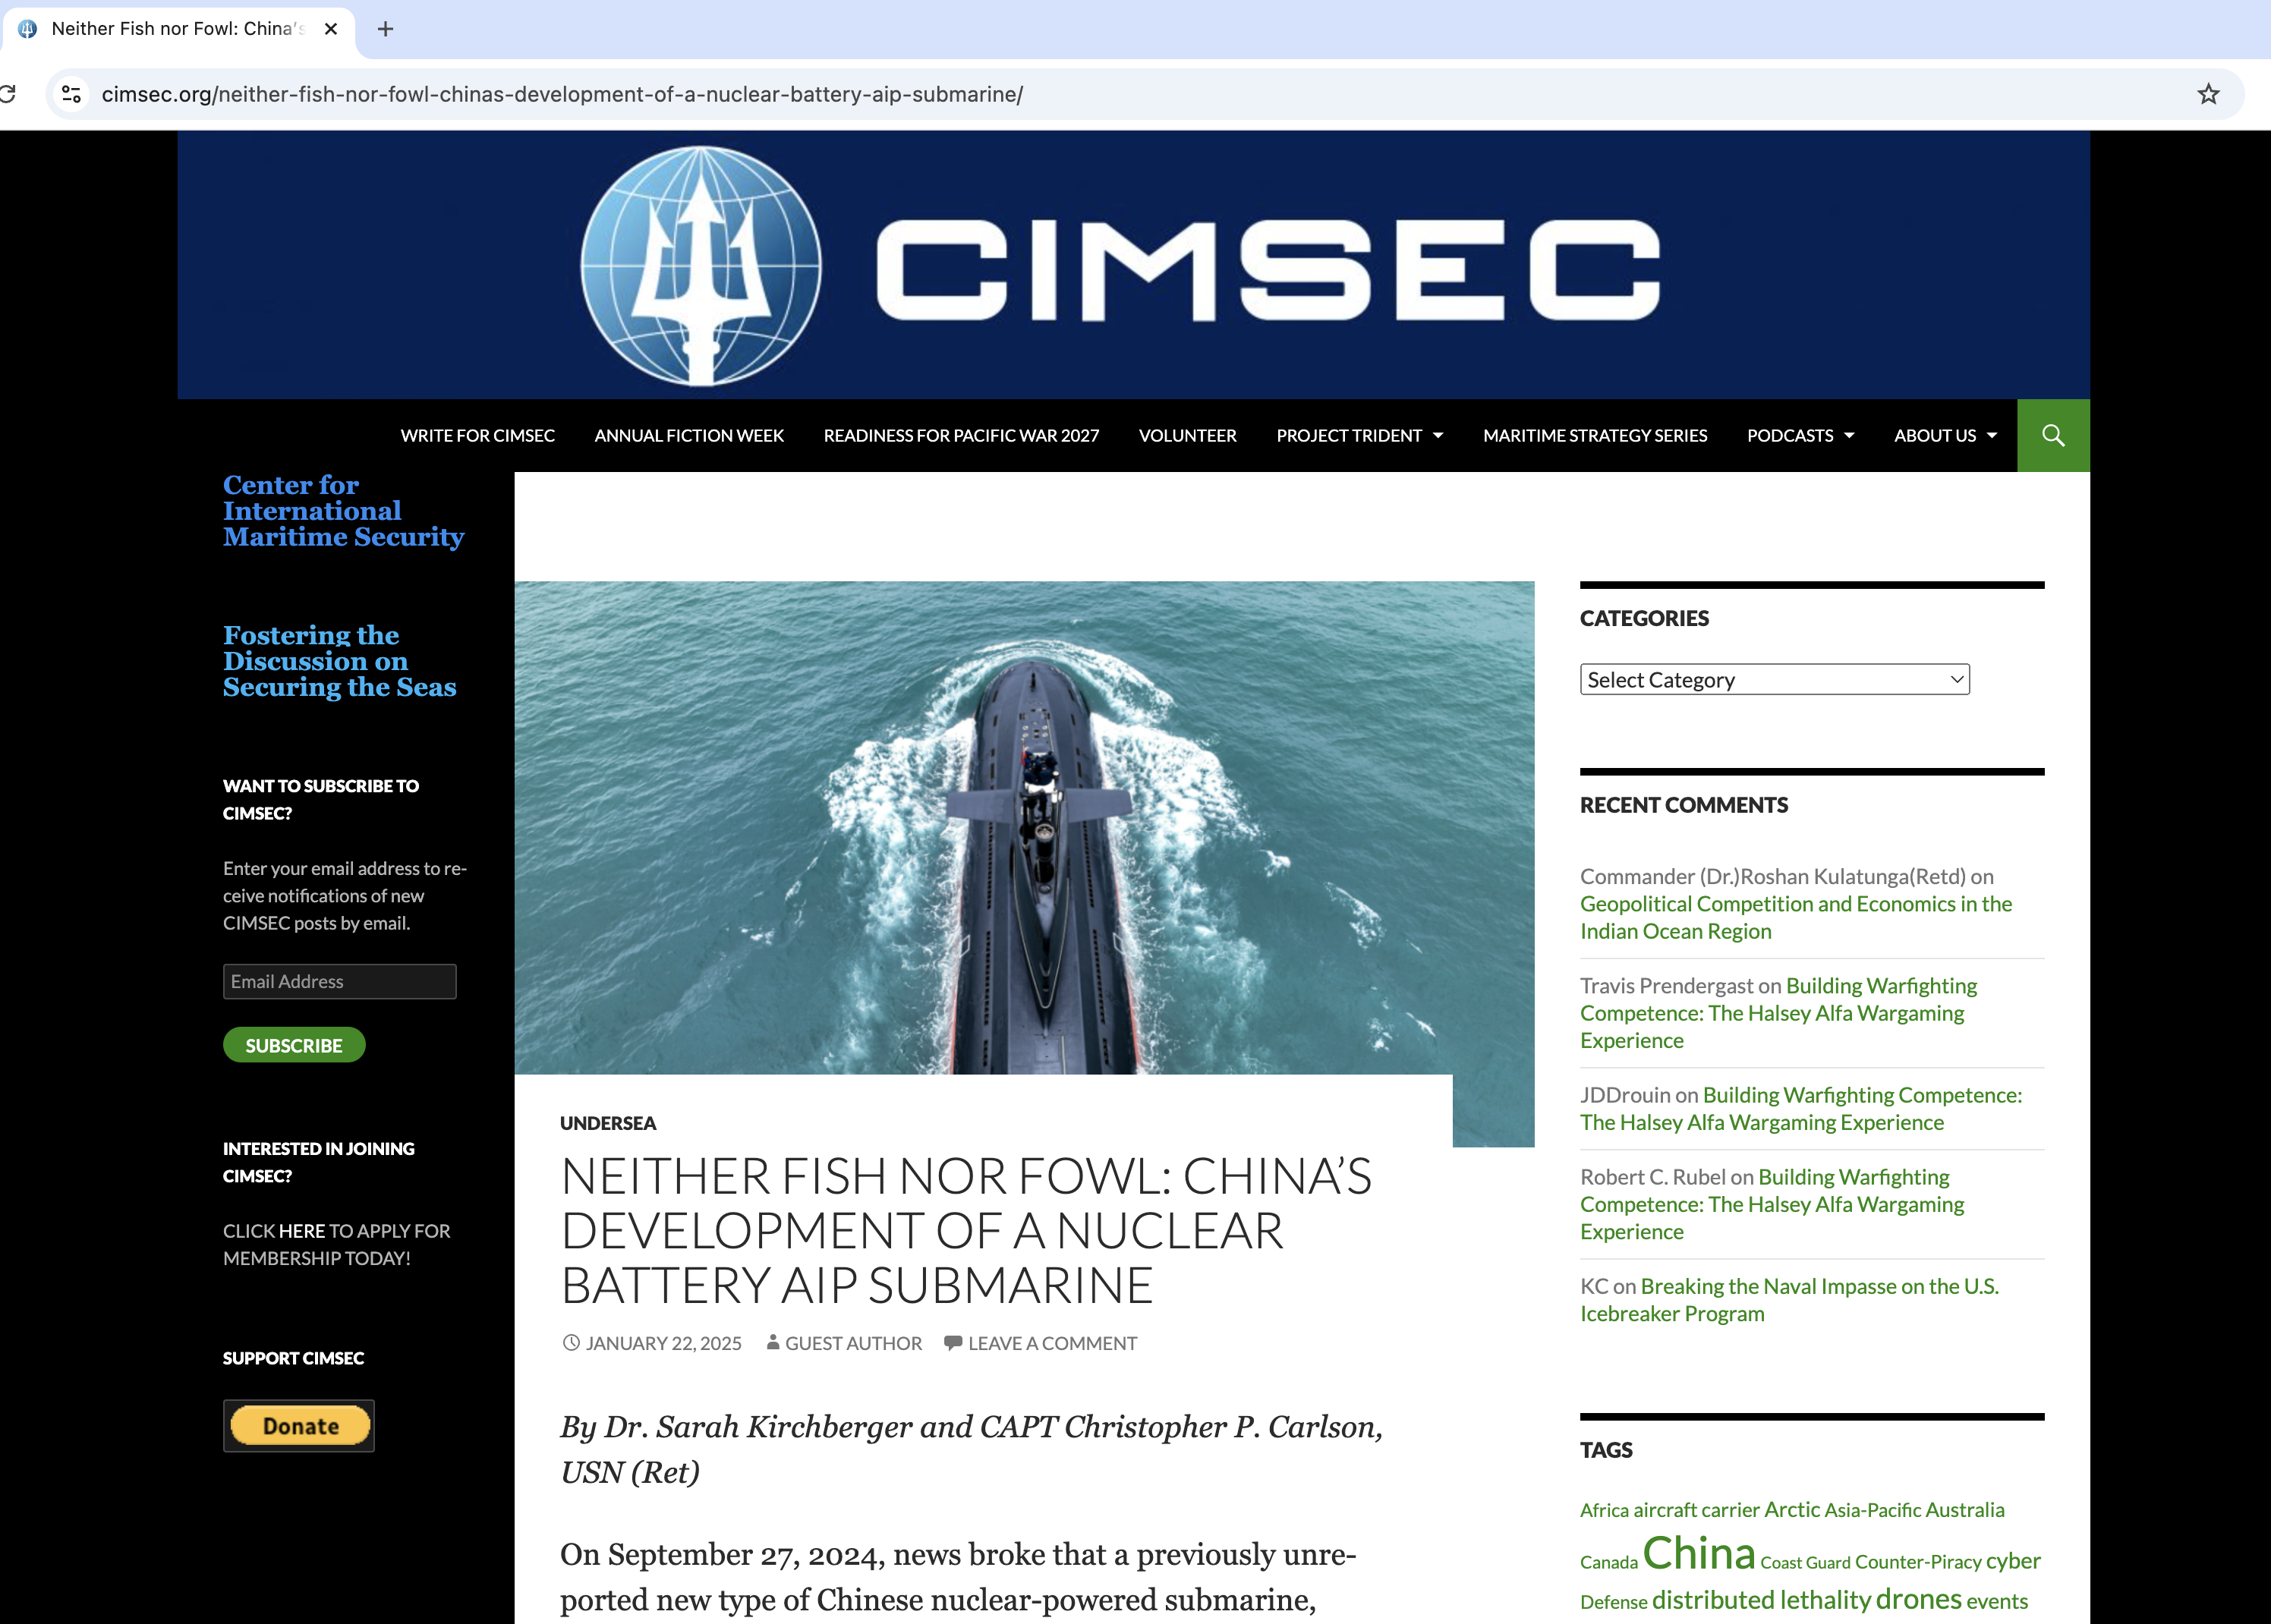Click the Guest Author link
This screenshot has height=1624, width=2271.
click(x=853, y=1343)
